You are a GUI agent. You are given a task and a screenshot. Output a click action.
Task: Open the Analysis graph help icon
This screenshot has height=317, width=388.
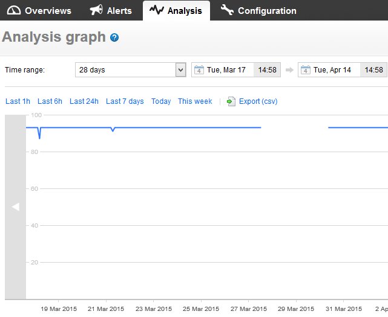coord(114,37)
